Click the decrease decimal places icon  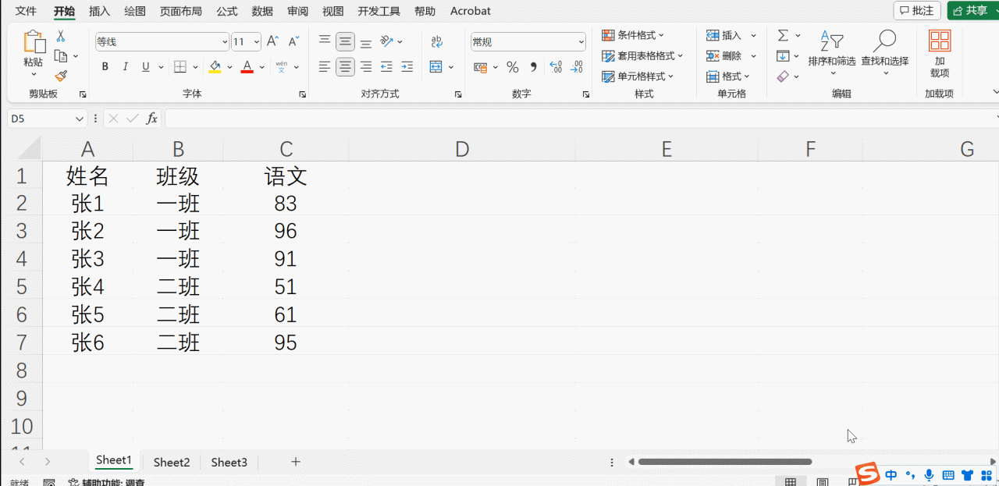coord(576,68)
